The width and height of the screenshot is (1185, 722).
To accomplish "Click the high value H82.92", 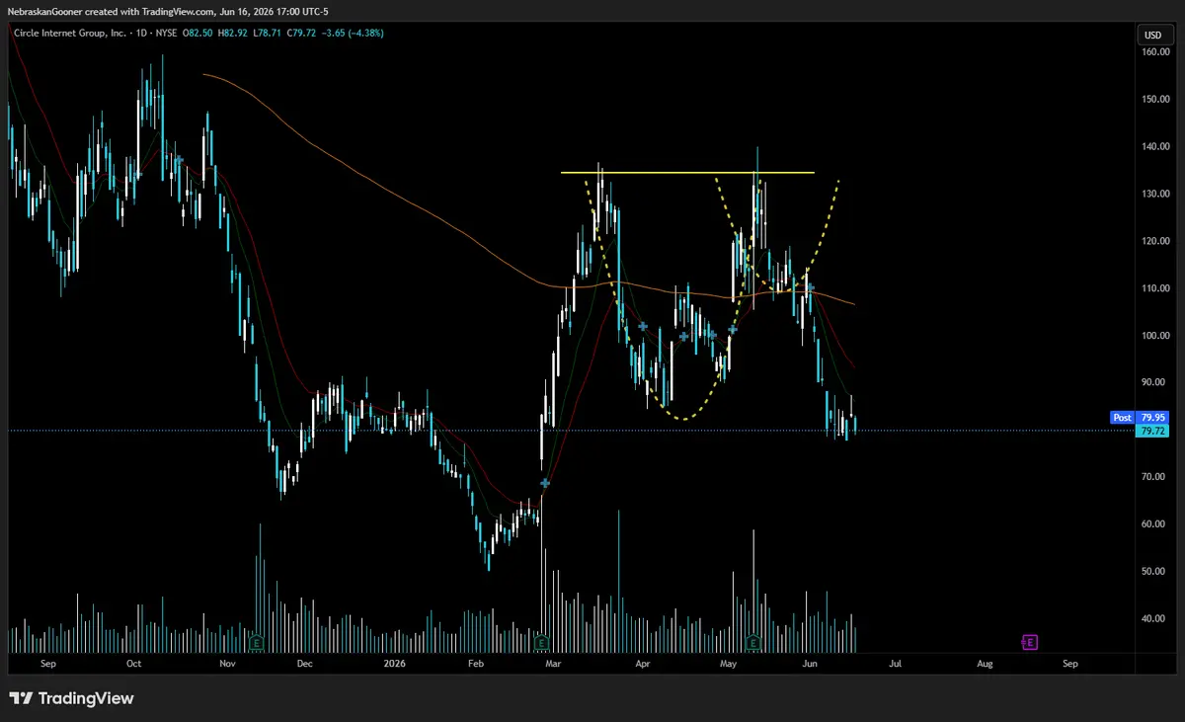I will click(235, 33).
